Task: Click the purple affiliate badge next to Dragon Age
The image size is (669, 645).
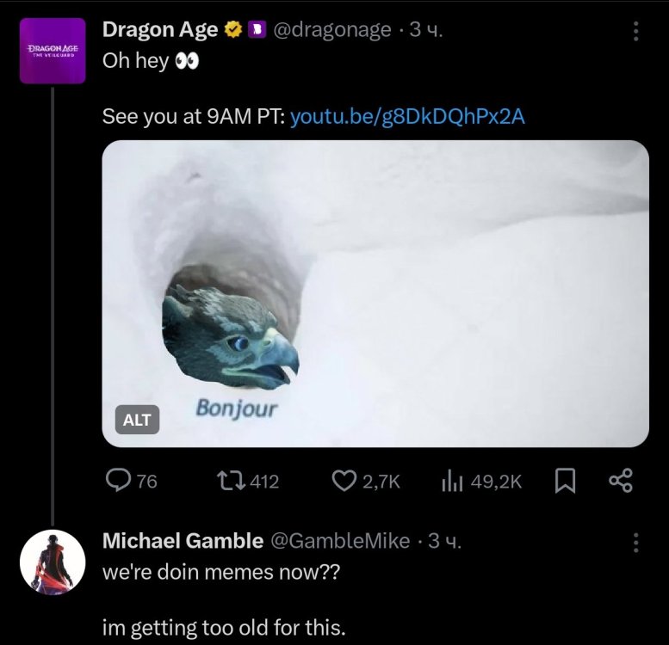Action: coord(256,31)
